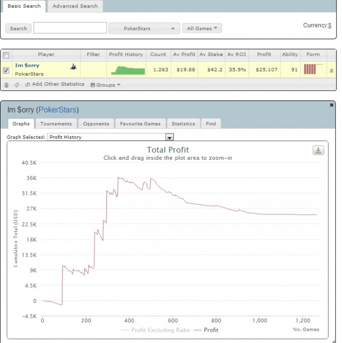Click the 35.9% Av ROI value
Viewport: 342px width, 343px height.
pyautogui.click(x=237, y=70)
